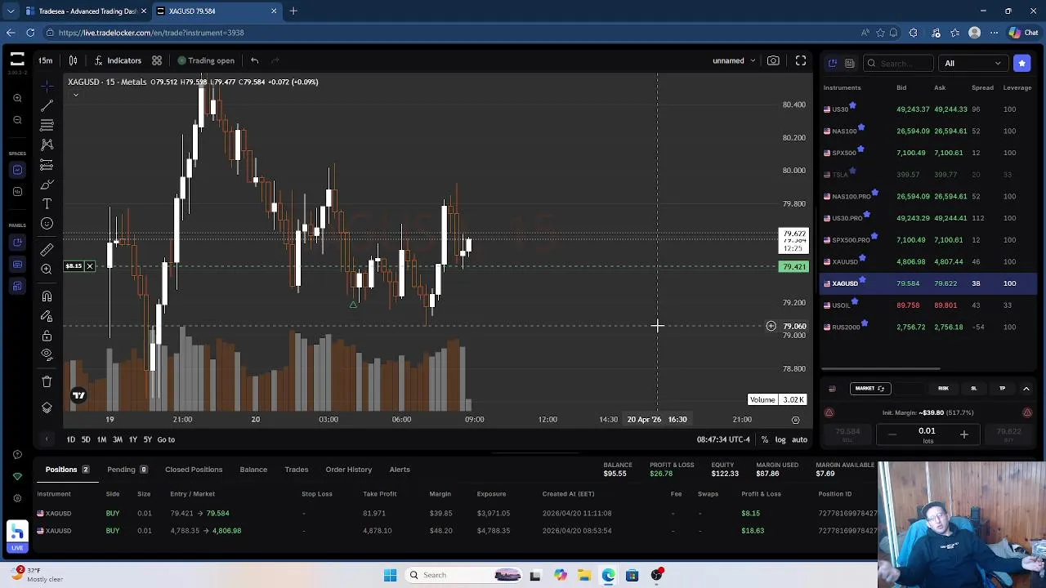Select the brush drawing tool
This screenshot has height=588, width=1046.
[x=47, y=185]
